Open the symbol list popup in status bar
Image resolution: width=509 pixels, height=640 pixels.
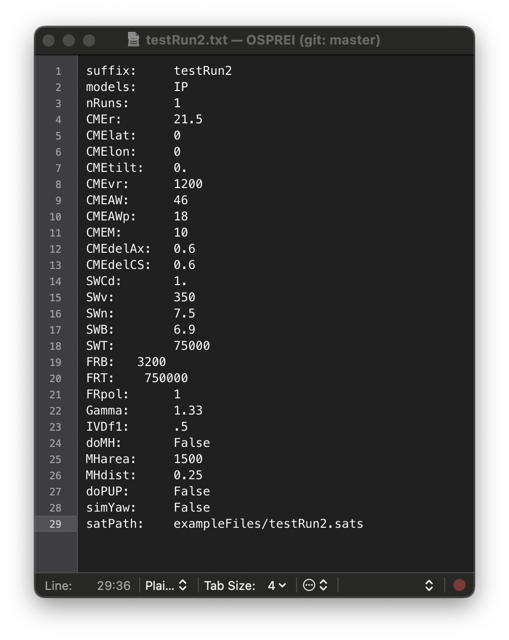[429, 585]
